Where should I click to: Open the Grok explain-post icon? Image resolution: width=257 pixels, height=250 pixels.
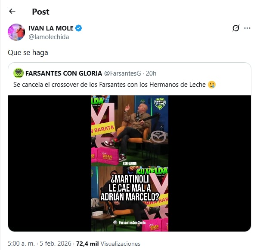pyautogui.click(x=236, y=28)
